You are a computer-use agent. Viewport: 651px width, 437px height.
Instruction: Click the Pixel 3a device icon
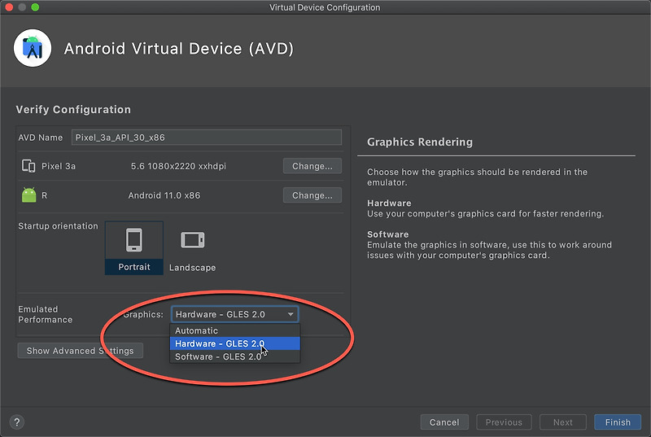28,166
